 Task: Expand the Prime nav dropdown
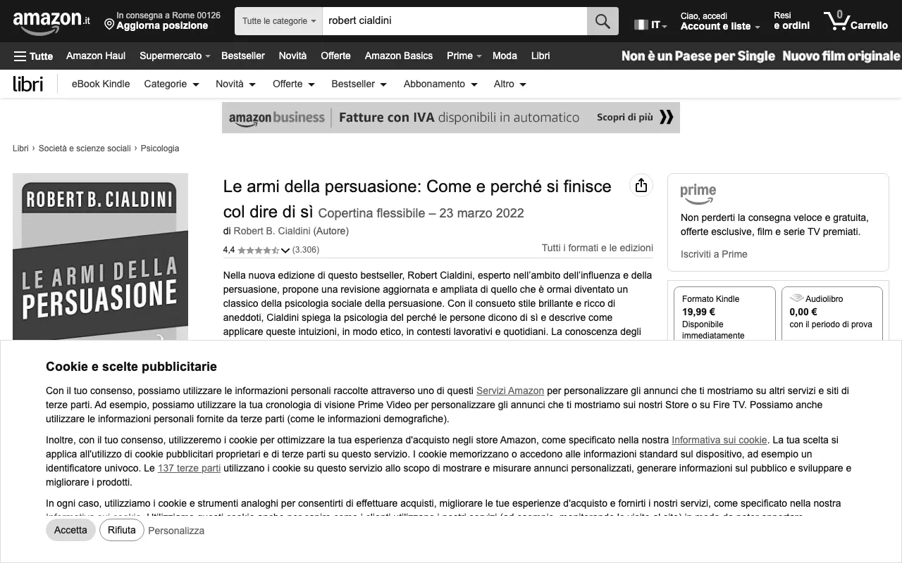click(x=464, y=56)
